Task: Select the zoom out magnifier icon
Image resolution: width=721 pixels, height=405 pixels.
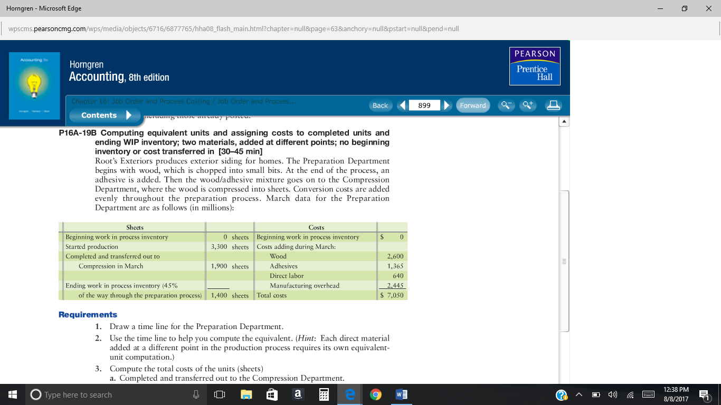Action: pos(506,105)
